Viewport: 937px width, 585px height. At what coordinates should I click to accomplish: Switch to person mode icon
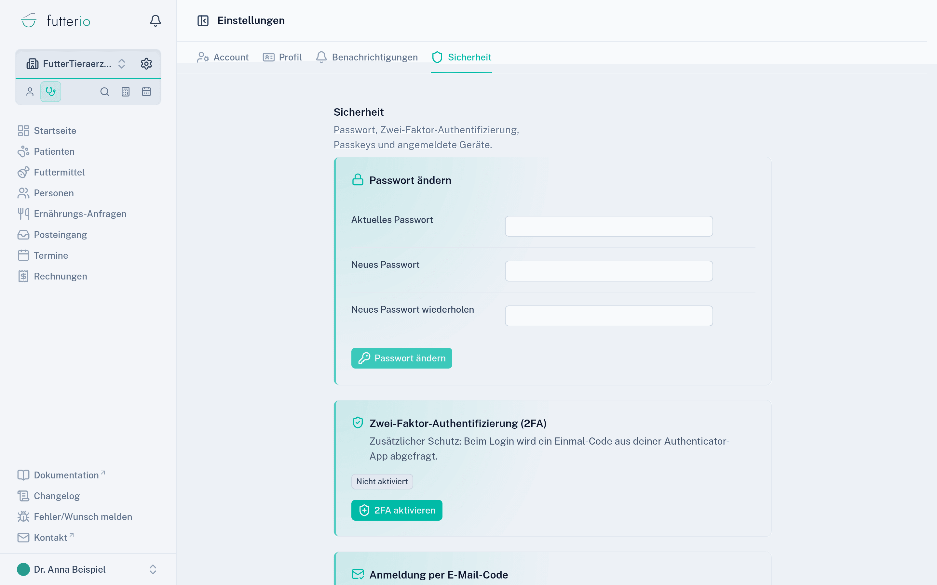(x=30, y=92)
